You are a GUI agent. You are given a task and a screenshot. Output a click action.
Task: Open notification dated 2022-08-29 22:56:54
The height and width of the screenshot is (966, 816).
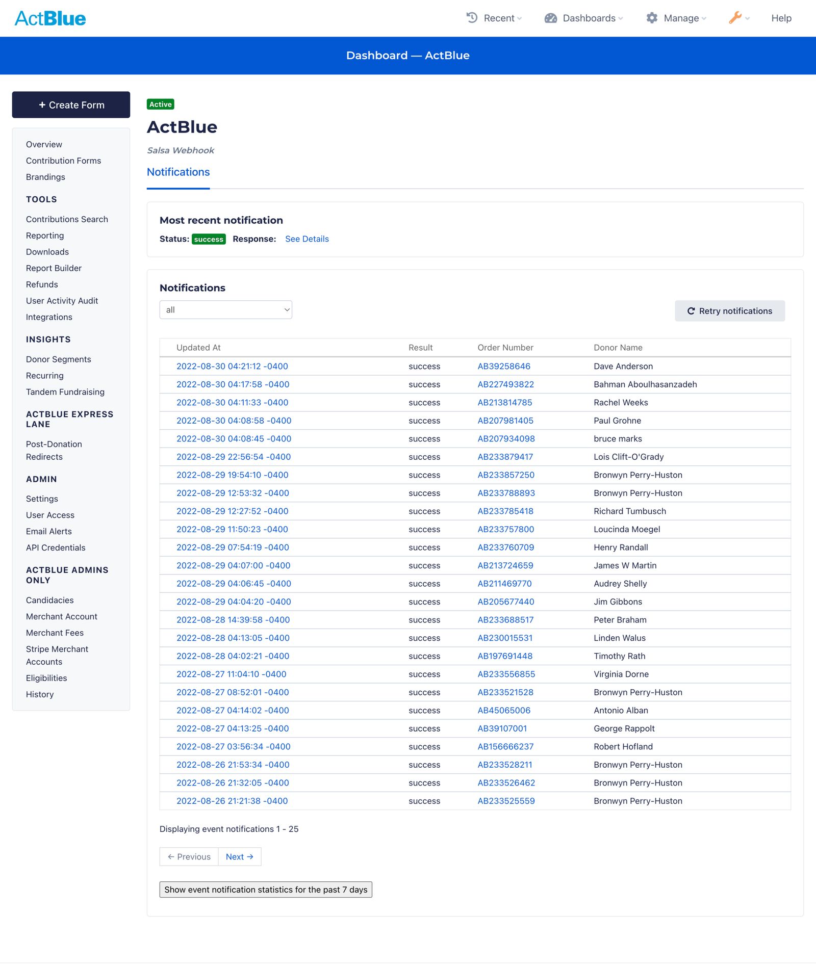pyautogui.click(x=234, y=457)
